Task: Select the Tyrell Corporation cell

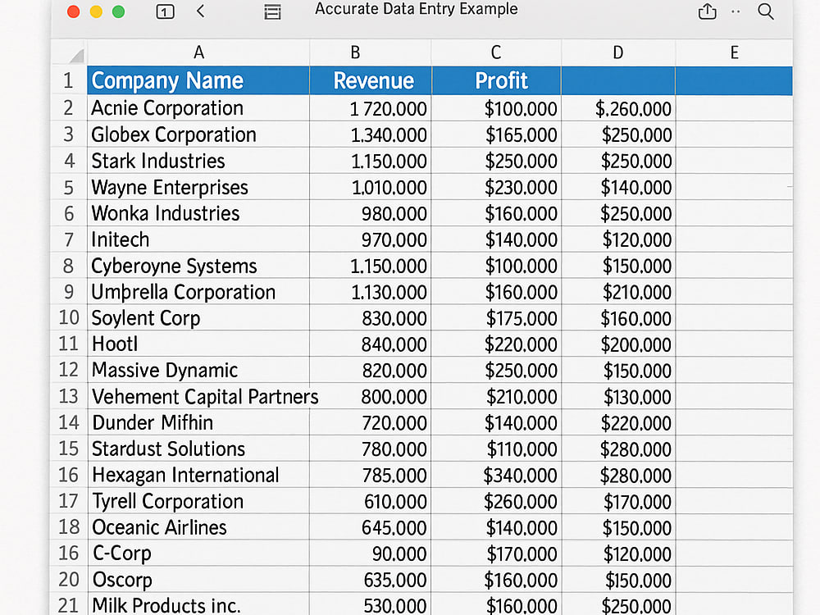Action: tap(198, 501)
